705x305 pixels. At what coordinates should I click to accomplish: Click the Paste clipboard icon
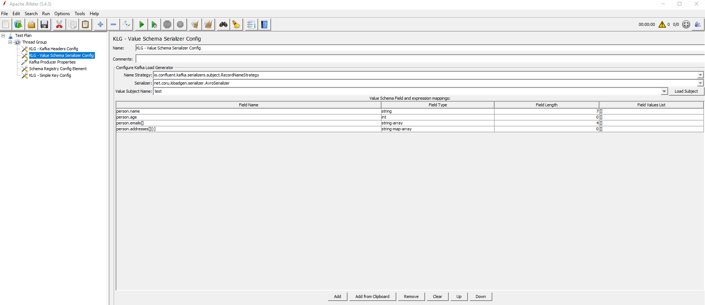(85, 25)
